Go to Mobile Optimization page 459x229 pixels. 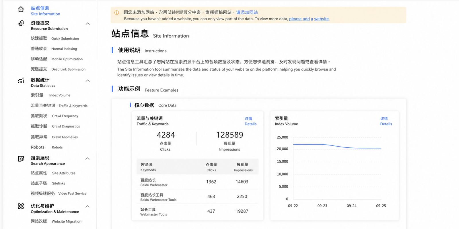[57, 59]
